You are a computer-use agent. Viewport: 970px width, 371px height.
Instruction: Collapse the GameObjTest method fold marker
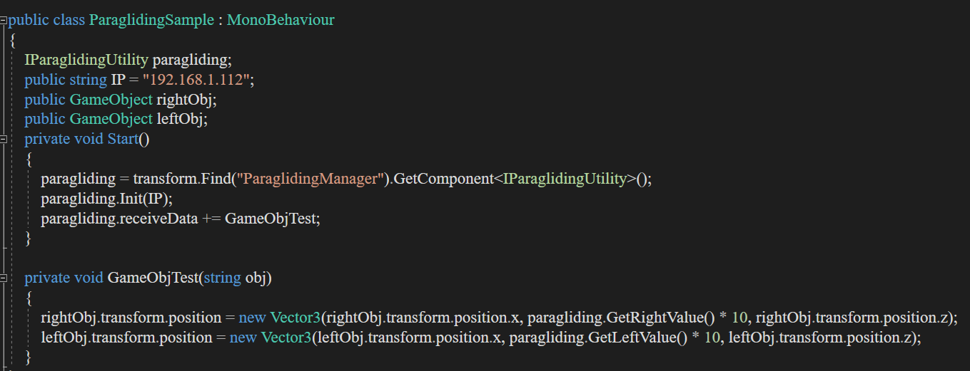4,278
